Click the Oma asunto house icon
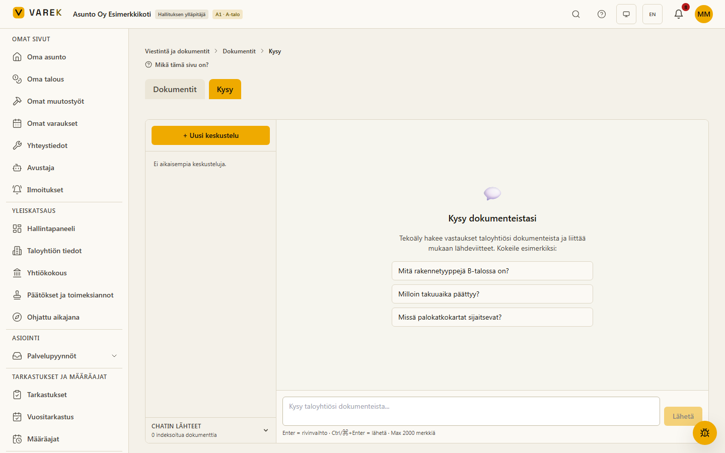 [x=17, y=57]
